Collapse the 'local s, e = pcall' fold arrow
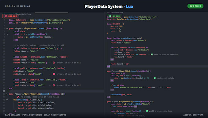 (x=7, y=34)
